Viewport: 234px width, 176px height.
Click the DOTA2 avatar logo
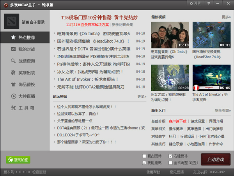11,21
